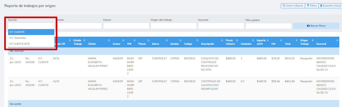Viewport: 342px width, 107px height.
Task: Open the Origen del trabajo filter field
Action: click(174, 26)
